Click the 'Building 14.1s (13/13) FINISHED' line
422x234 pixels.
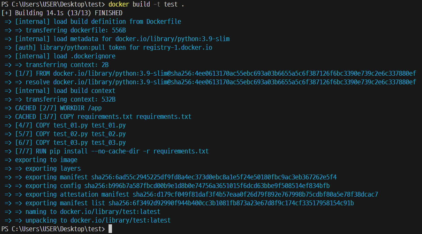tap(62, 13)
